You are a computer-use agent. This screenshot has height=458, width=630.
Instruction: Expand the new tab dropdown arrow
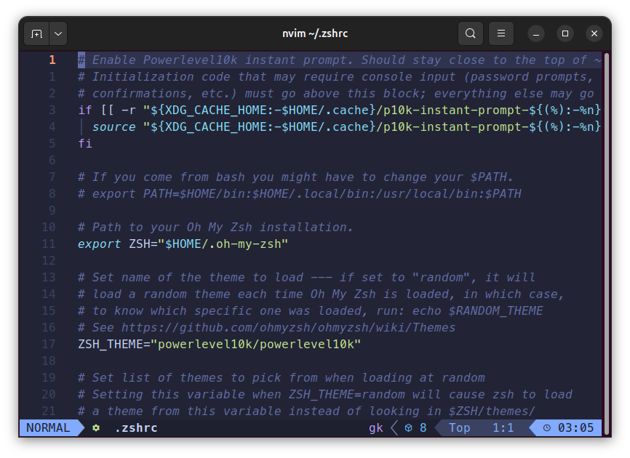[x=57, y=33]
